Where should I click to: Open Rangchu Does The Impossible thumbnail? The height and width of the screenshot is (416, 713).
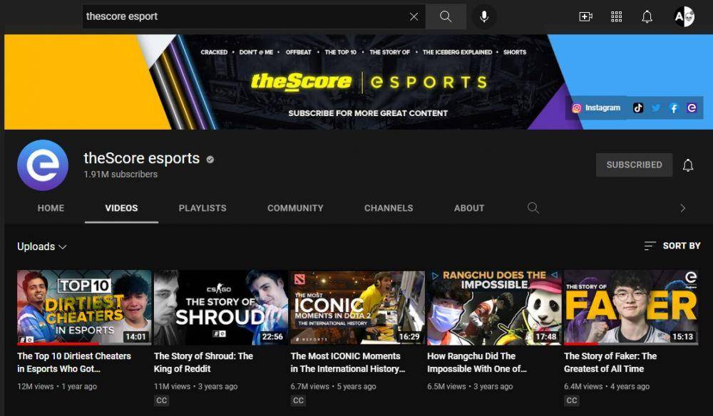coord(494,308)
